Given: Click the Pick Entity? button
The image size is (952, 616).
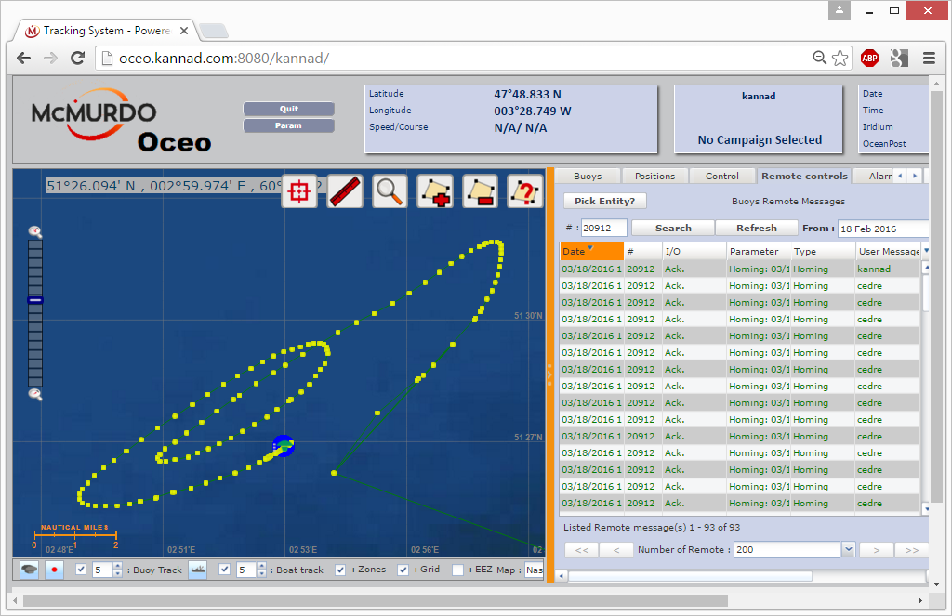Looking at the screenshot, I should pos(604,201).
